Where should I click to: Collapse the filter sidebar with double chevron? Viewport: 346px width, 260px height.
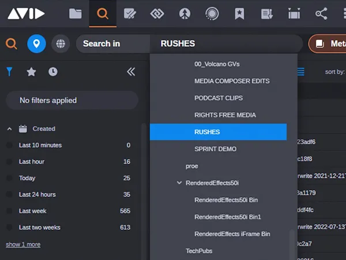click(131, 72)
